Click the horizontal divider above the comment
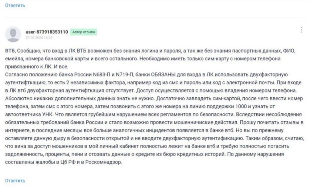Screen dimensions: 310x190 coord(155,17)
